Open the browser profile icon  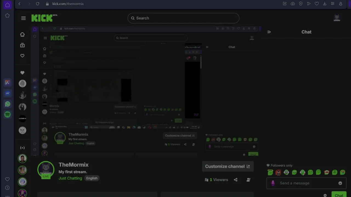tap(340, 4)
